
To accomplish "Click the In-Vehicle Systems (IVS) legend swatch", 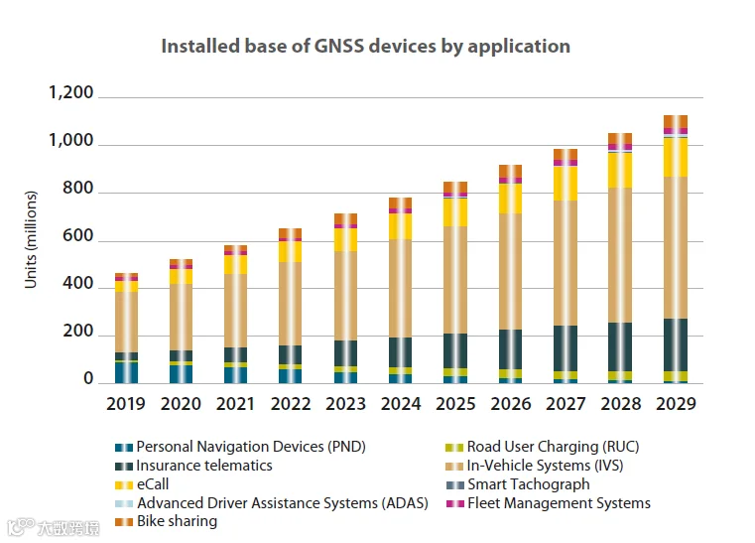I will [454, 467].
